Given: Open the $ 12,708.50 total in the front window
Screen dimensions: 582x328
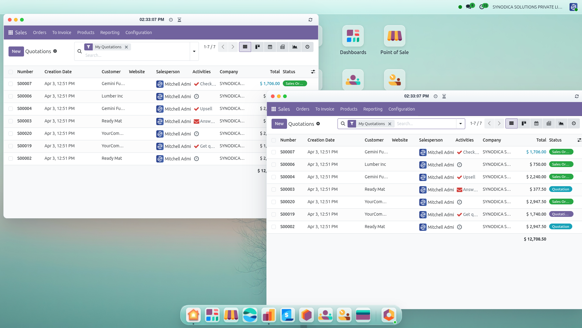Looking at the screenshot, I should (x=535, y=239).
